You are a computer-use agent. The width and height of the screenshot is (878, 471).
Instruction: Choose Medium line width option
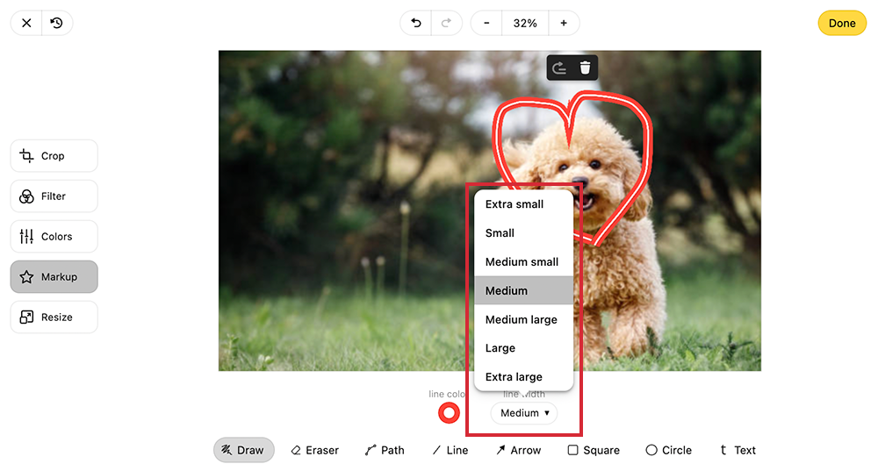pyautogui.click(x=523, y=290)
